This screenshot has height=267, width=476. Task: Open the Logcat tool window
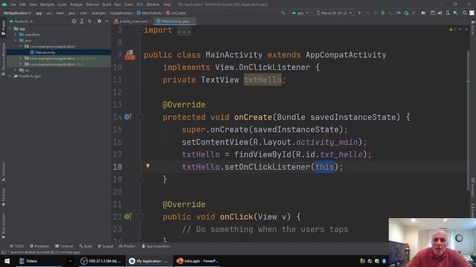point(106,246)
